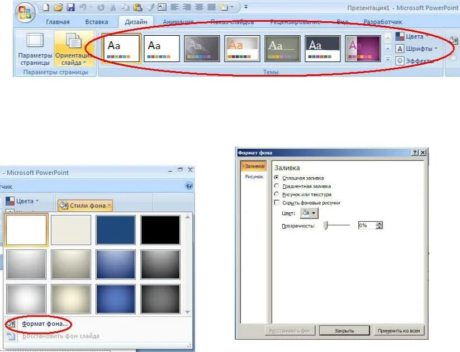Screen dimensions: 460x352
Task: Open the Эффекты theme effects menu
Action: (x=414, y=61)
